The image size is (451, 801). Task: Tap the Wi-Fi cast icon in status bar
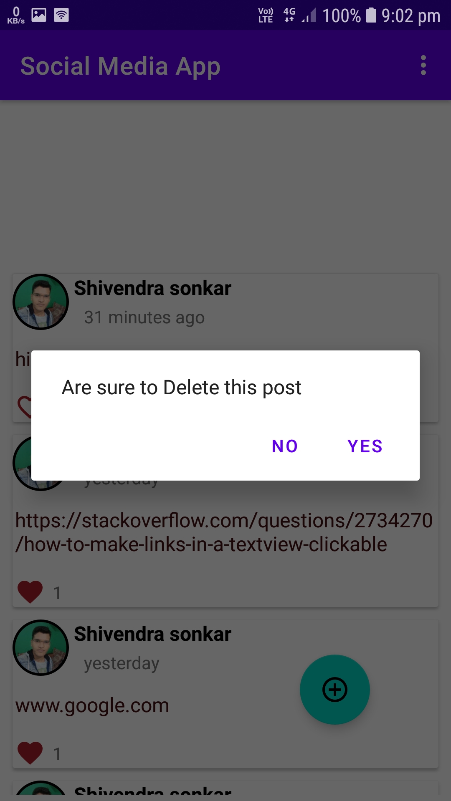pos(61,15)
